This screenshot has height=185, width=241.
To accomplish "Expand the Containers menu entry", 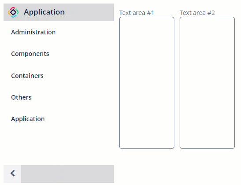I will [27, 76].
